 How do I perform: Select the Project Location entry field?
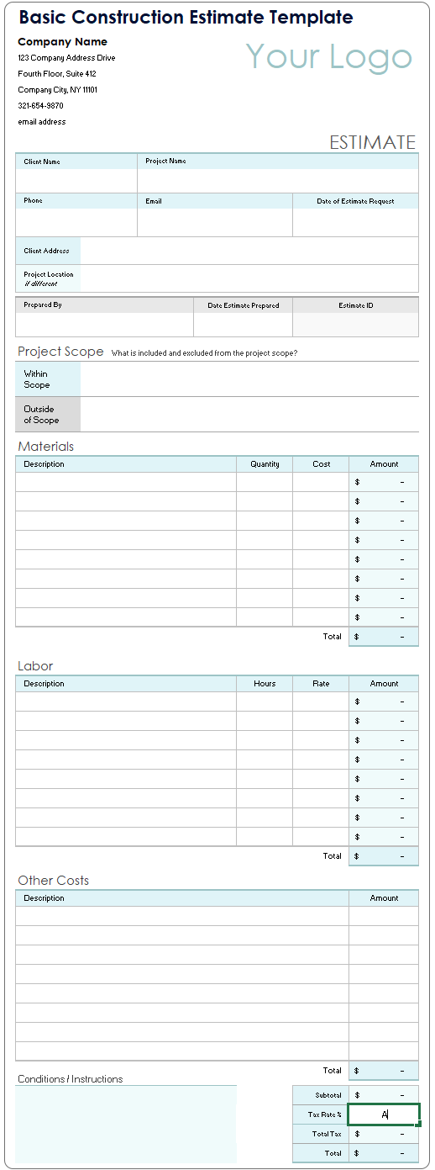pyautogui.click(x=249, y=278)
